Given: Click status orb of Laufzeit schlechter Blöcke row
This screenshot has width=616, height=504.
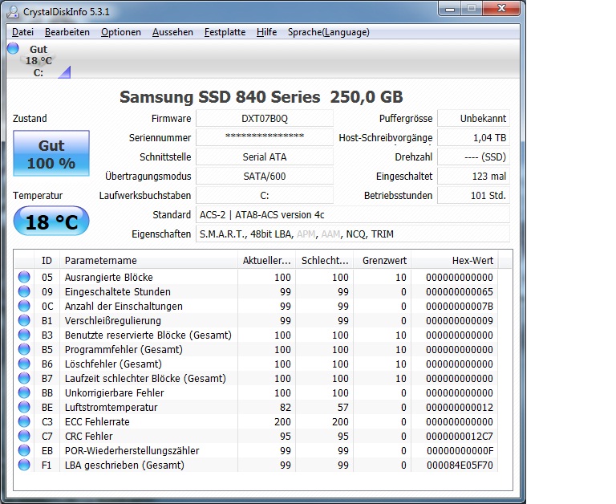Looking at the screenshot, I should tap(24, 378).
